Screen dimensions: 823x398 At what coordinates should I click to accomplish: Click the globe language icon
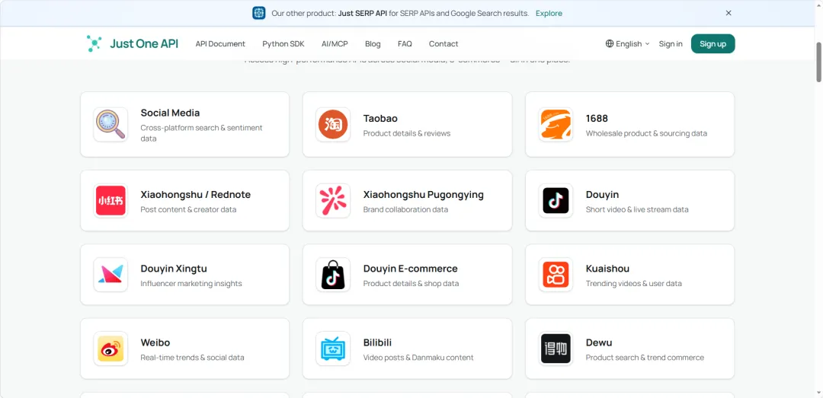610,43
